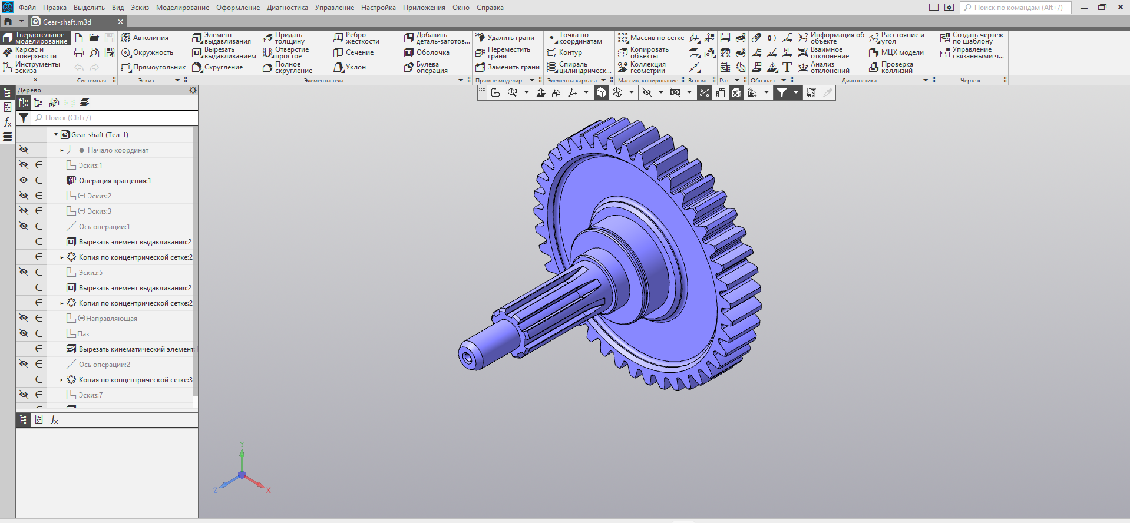Open variables fx tab at tree bottom

point(54,420)
